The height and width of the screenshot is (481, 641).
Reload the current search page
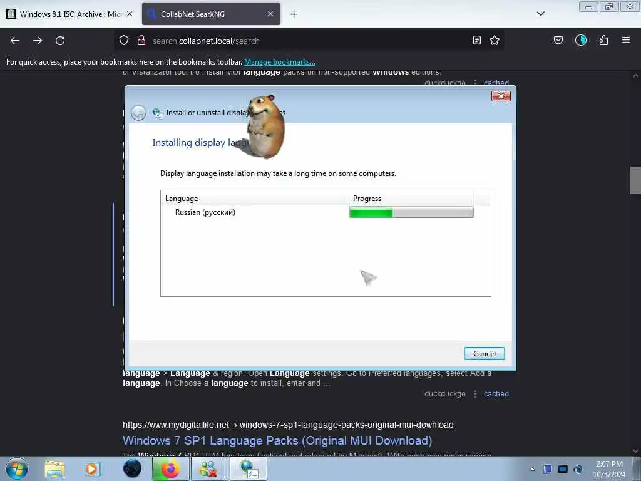click(60, 41)
